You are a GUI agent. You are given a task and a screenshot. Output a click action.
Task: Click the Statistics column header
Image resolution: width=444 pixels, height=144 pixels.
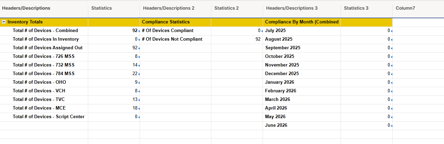click(114, 8)
